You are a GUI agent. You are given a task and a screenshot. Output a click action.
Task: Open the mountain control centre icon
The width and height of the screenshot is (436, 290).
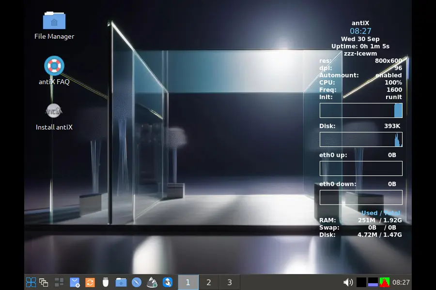point(152,282)
